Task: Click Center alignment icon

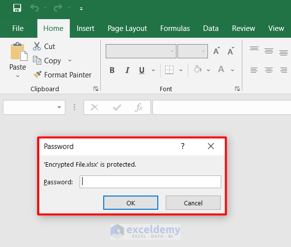Action: click(x=269, y=70)
